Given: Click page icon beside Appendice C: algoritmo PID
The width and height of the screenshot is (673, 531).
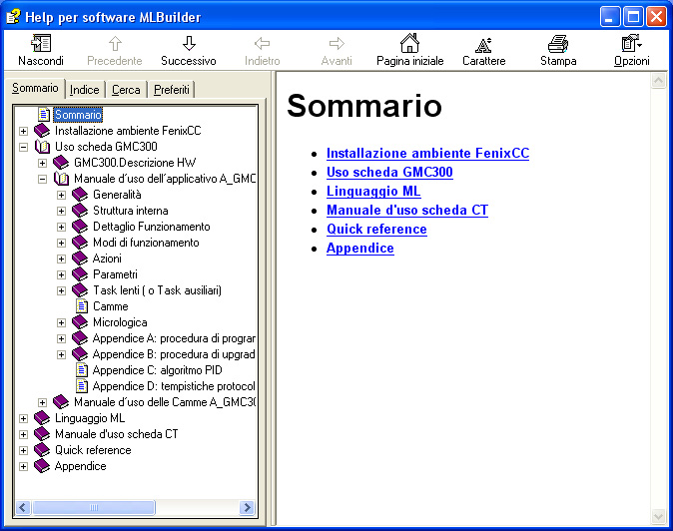Looking at the screenshot, I should click(x=82, y=370).
